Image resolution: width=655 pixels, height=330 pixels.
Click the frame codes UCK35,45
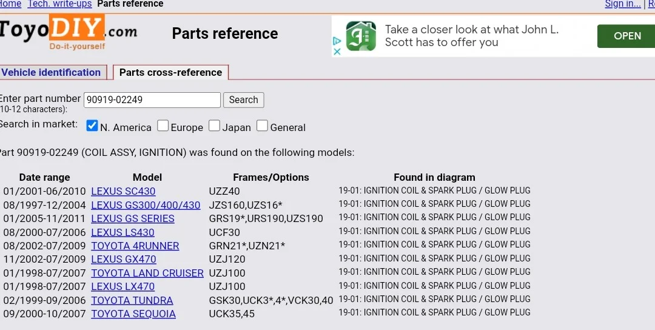pyautogui.click(x=232, y=314)
